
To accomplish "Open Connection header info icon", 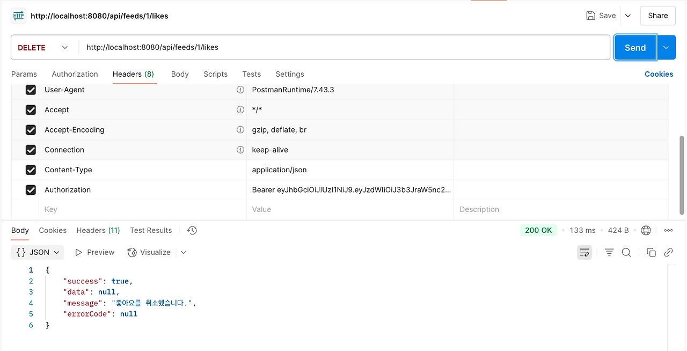I will pyautogui.click(x=240, y=150).
